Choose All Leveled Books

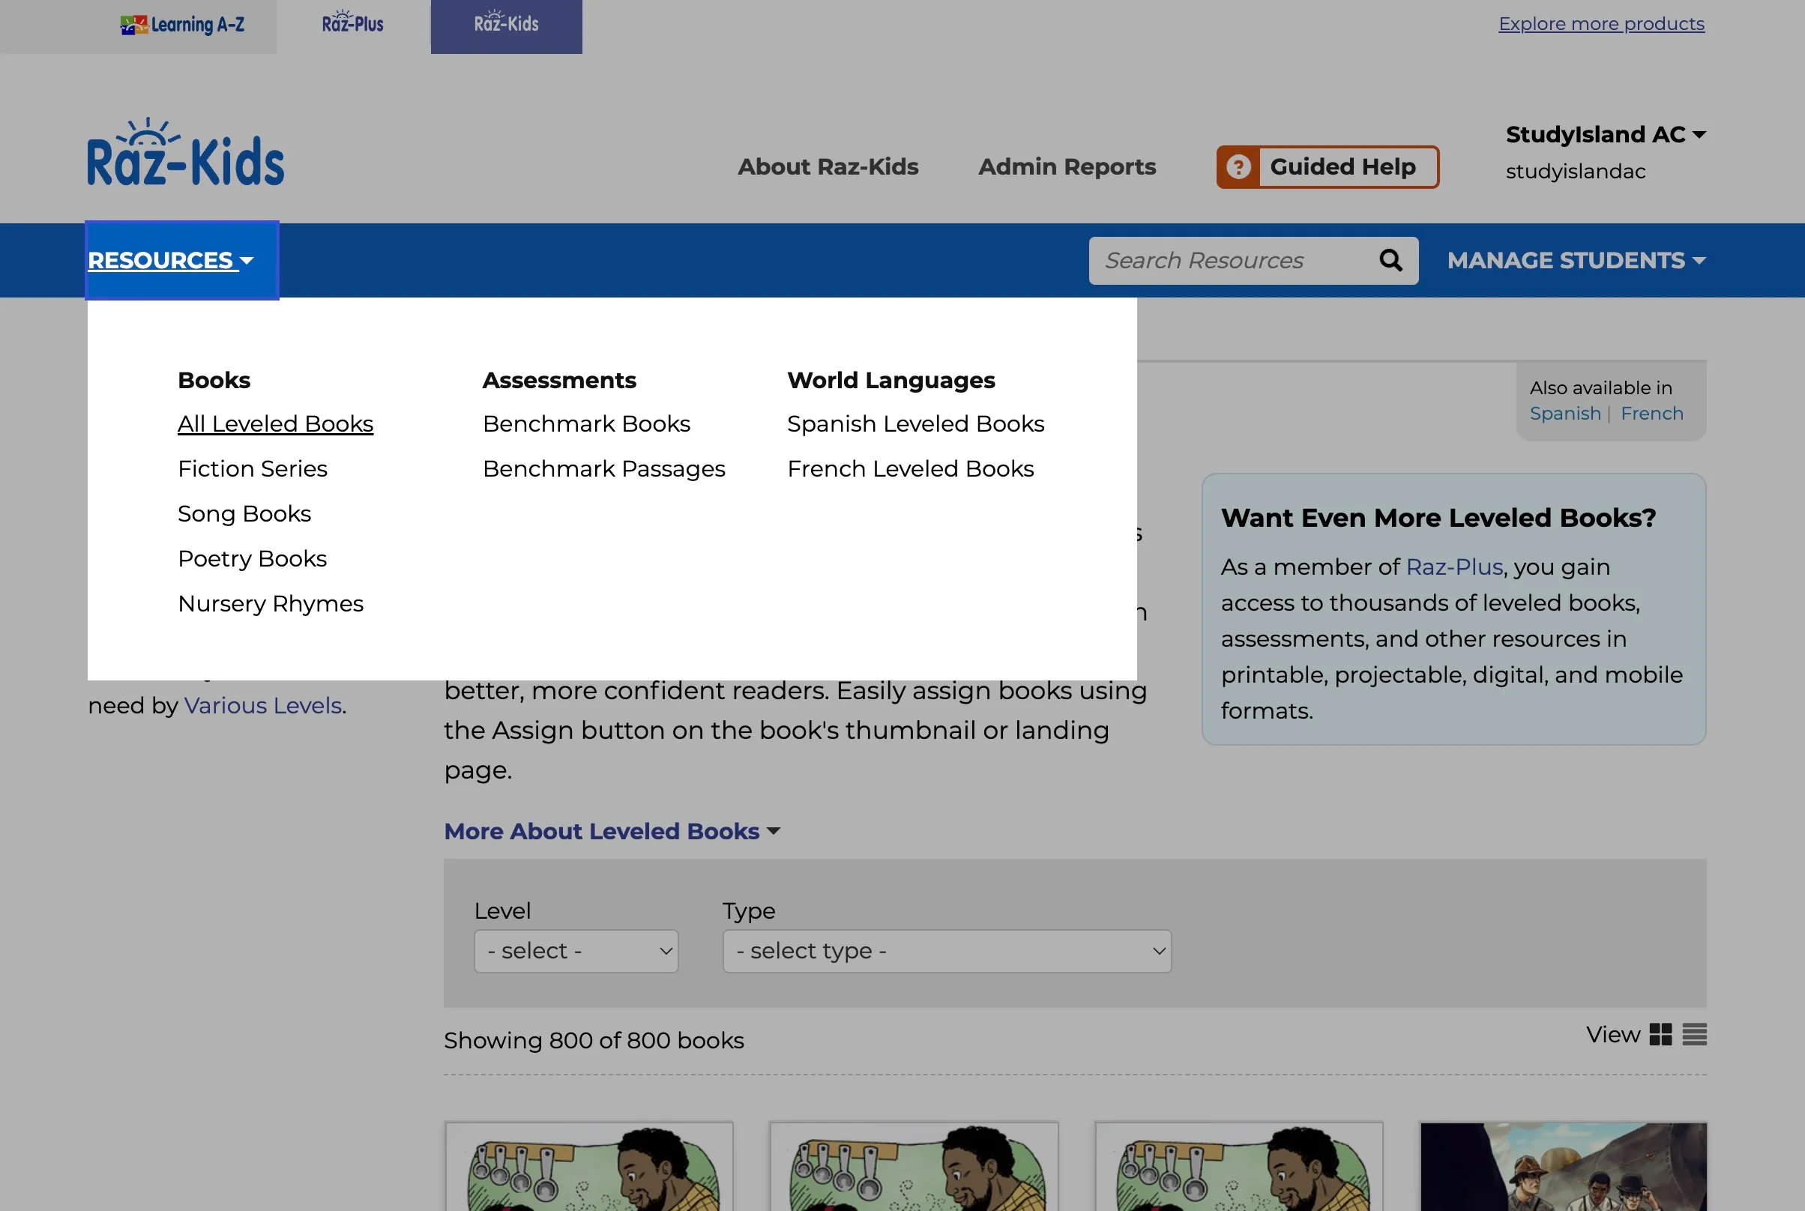point(275,424)
